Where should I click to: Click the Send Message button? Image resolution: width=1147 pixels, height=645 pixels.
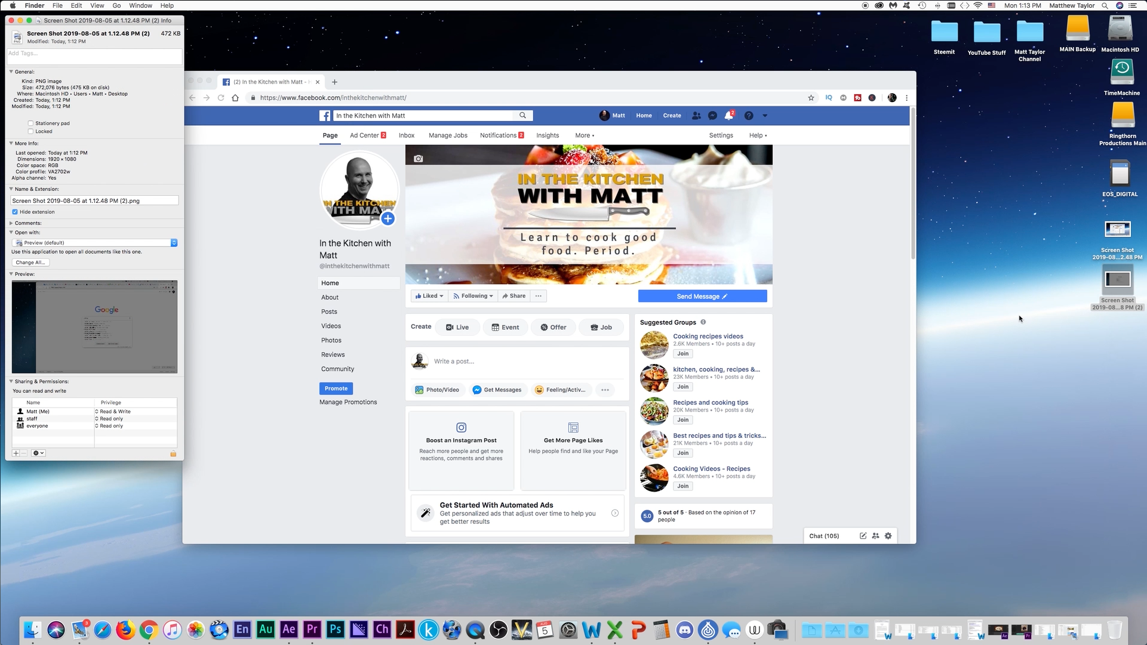pyautogui.click(x=702, y=296)
